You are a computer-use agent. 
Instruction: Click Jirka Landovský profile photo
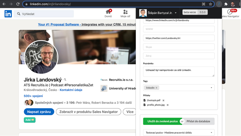(41, 57)
